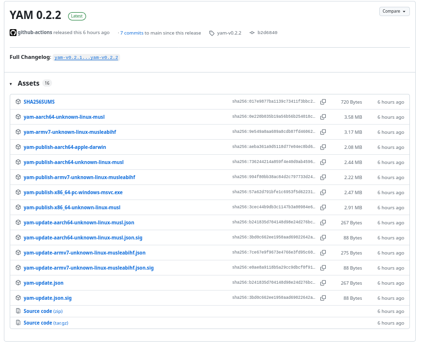The image size is (424, 347).
Task: Click the 2.08 MB size value
Action: 353,147
